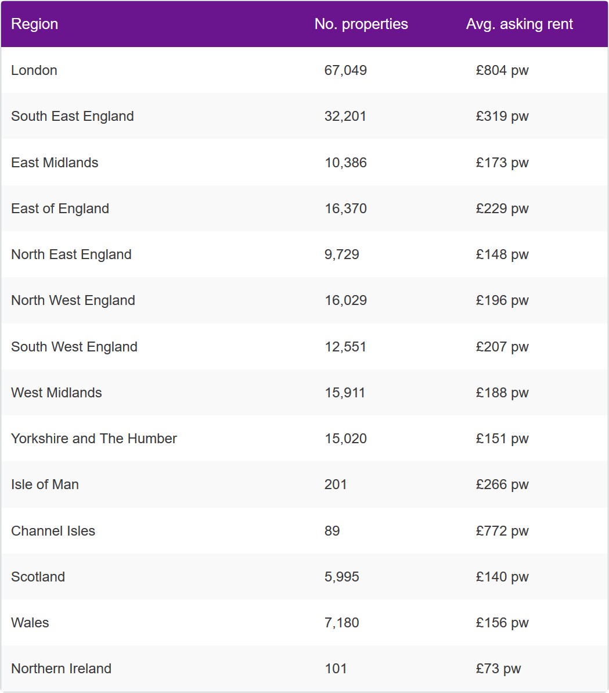Click the East Midlands region name

click(x=55, y=163)
